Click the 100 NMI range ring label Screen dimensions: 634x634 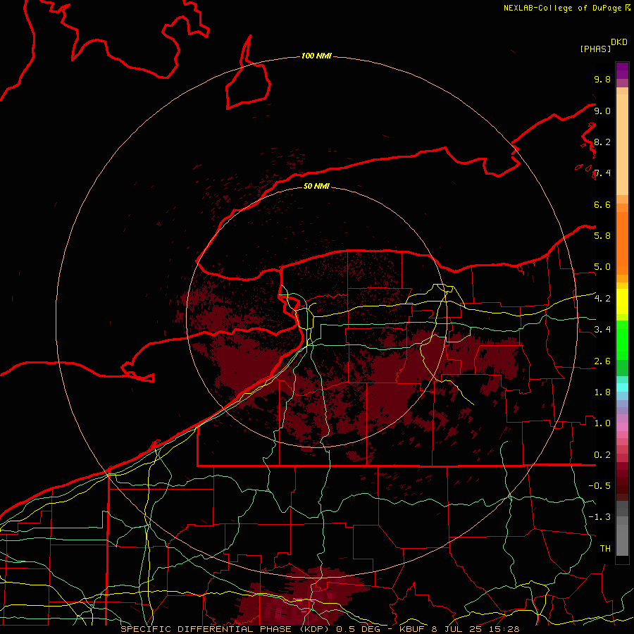tap(316, 56)
